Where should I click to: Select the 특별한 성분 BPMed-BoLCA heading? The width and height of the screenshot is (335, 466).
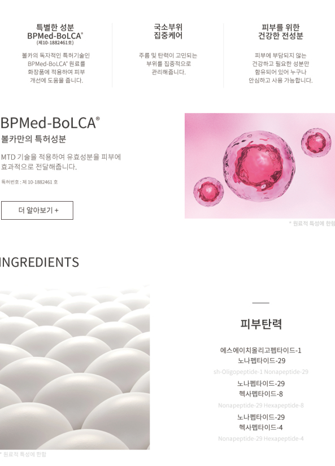click(55, 32)
